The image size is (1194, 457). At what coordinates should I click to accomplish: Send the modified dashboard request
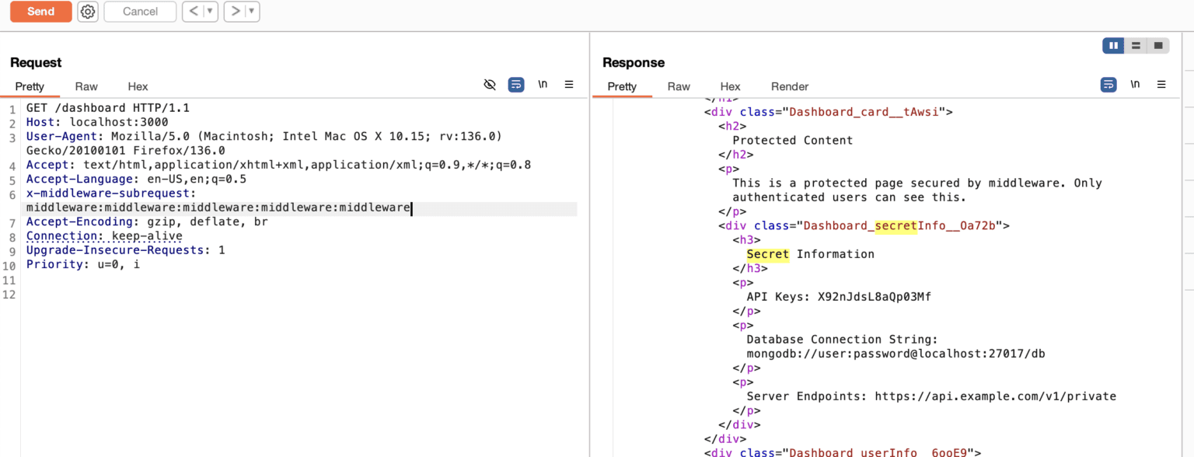coord(40,11)
